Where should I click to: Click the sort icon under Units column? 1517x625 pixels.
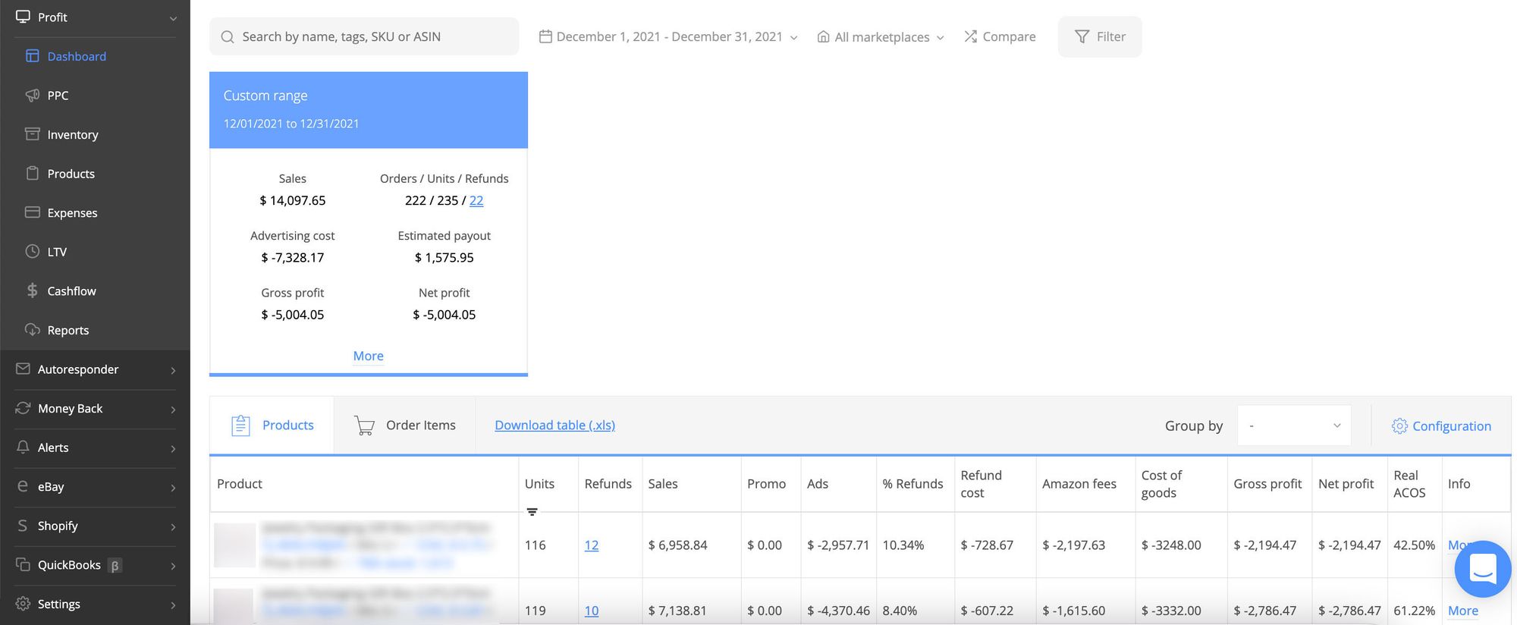click(x=532, y=512)
